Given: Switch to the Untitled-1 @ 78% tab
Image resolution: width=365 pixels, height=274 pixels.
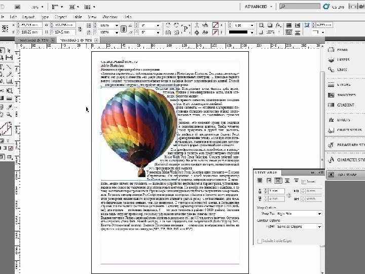Looking at the screenshot, I should (76, 40).
